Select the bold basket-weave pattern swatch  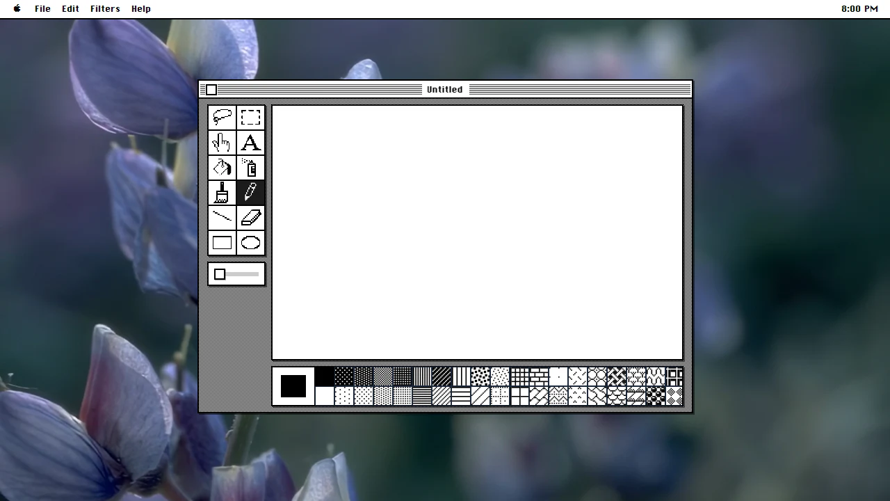click(617, 376)
